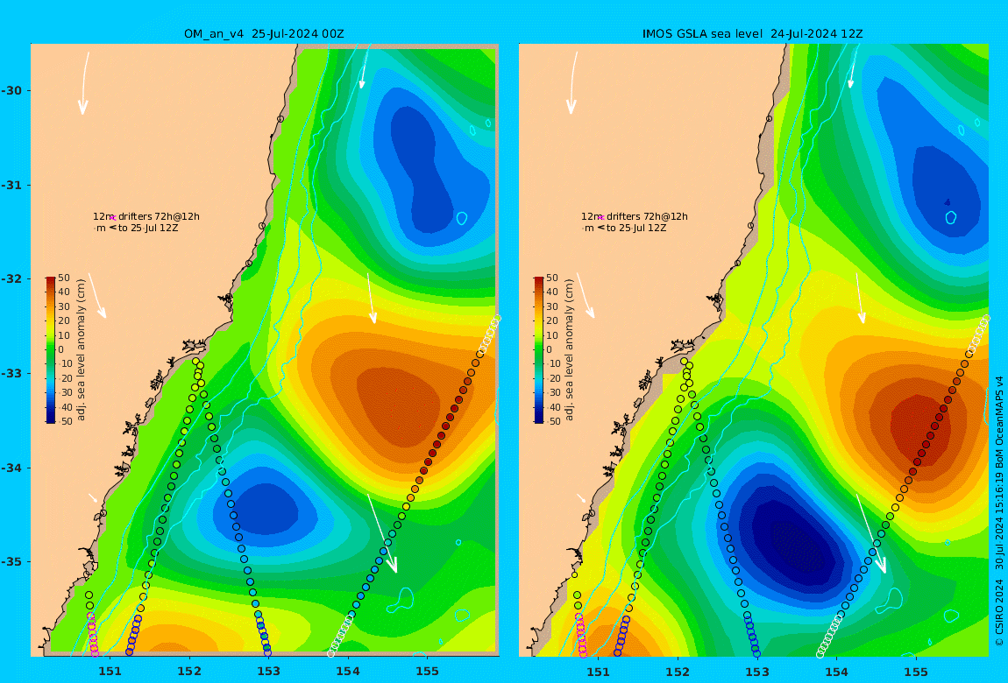Select the "-30" latitude axis label

pos(11,90)
